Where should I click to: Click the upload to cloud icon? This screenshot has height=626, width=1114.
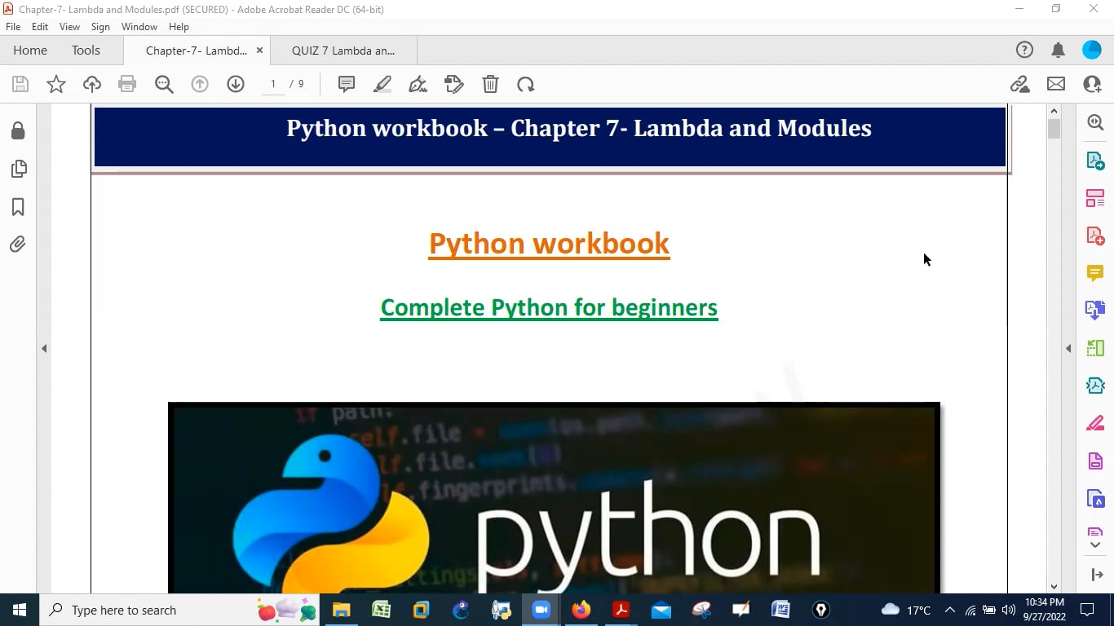pyautogui.click(x=92, y=84)
